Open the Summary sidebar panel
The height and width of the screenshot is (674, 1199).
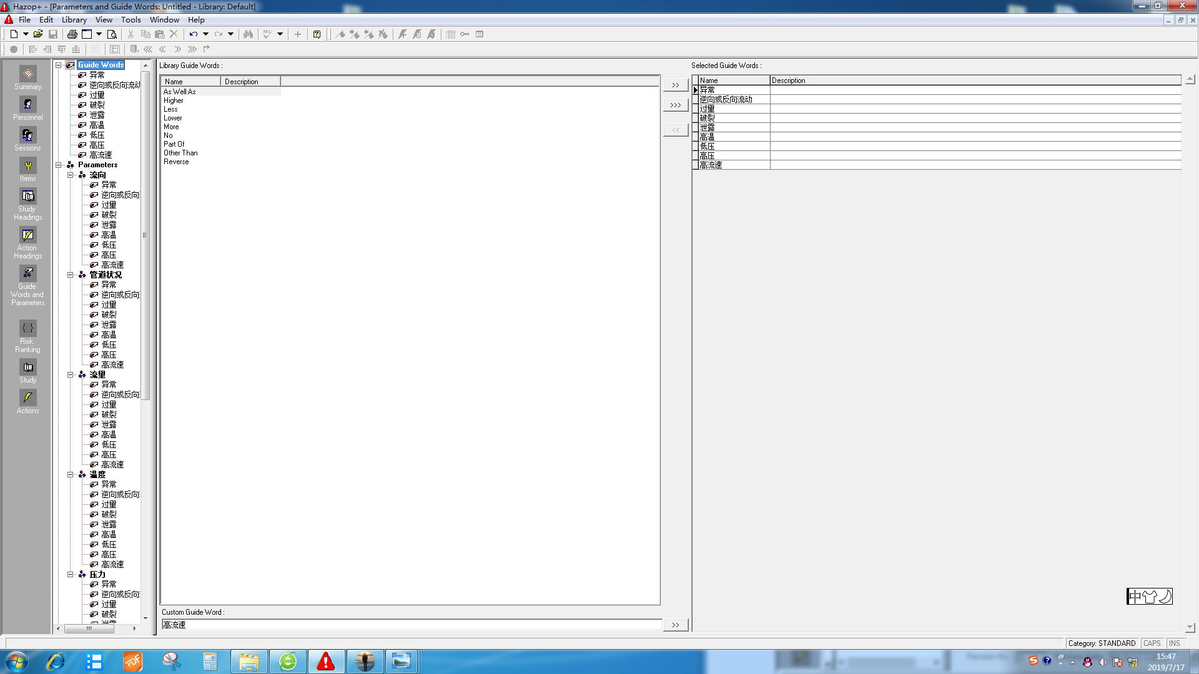(27, 79)
